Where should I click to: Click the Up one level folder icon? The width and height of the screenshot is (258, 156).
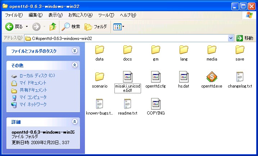(x=53, y=27)
